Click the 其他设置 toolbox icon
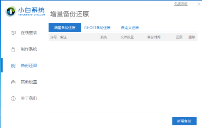 click(x=13, y=82)
